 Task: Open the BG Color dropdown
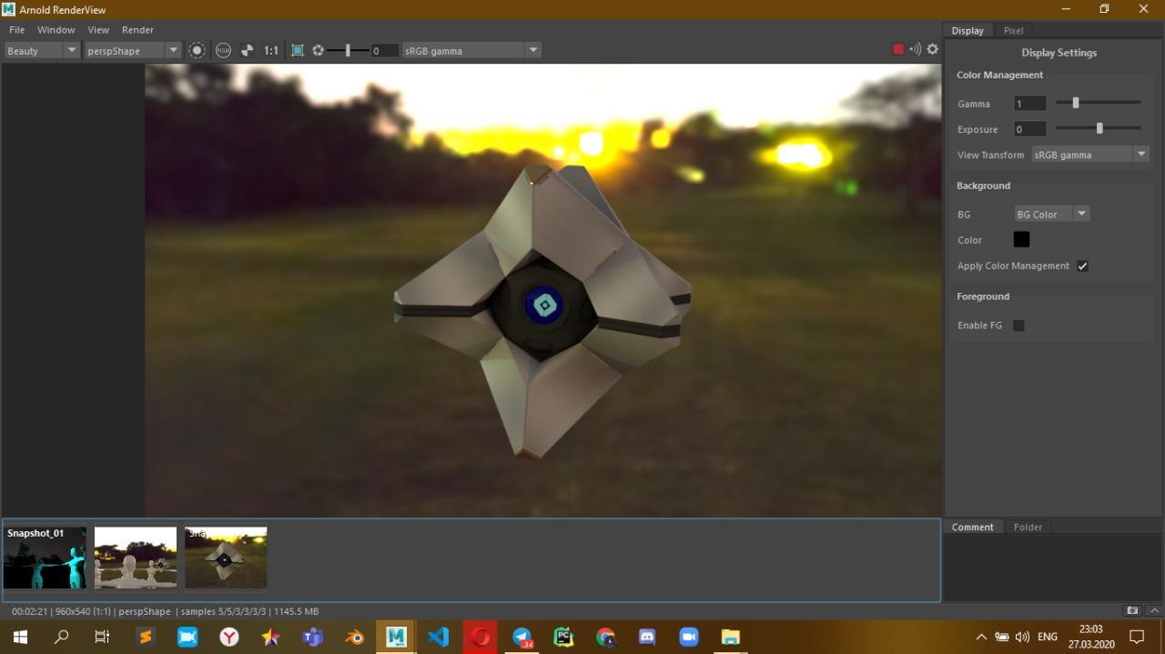coord(1052,214)
